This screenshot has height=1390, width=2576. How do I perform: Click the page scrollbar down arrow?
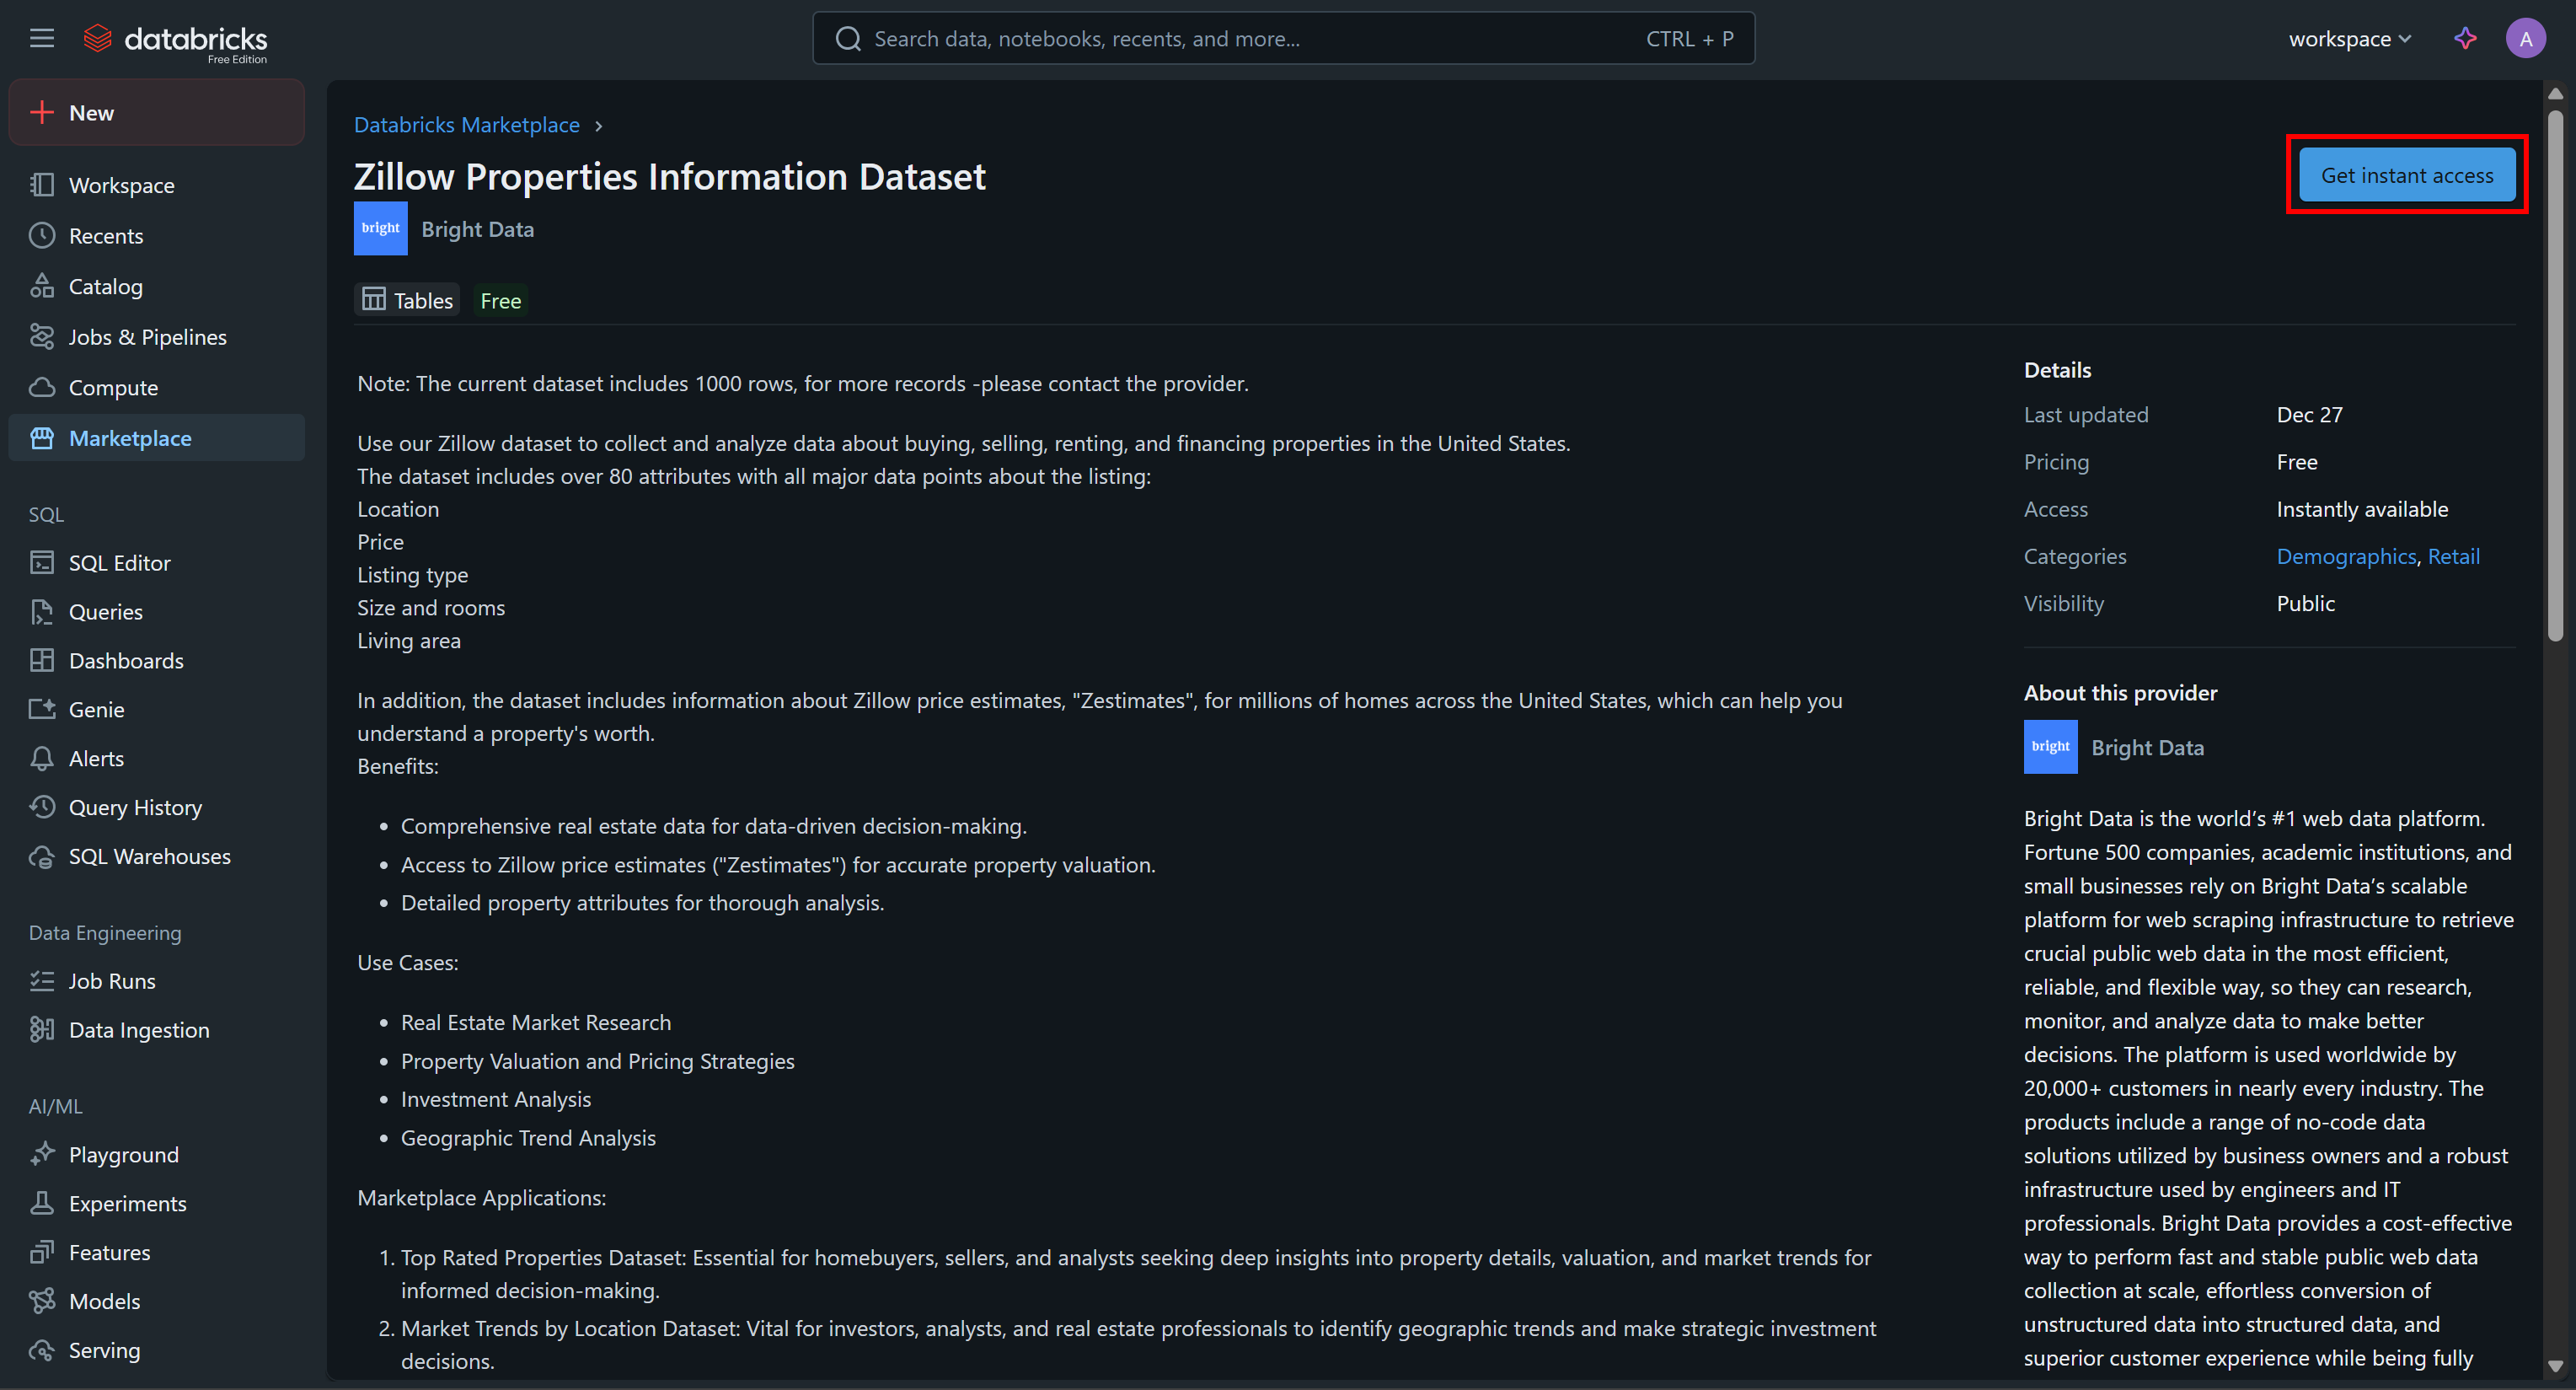[x=2555, y=1366]
